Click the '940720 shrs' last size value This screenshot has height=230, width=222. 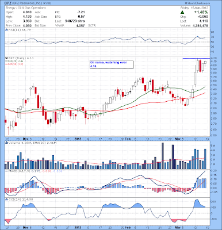(x=75, y=21)
